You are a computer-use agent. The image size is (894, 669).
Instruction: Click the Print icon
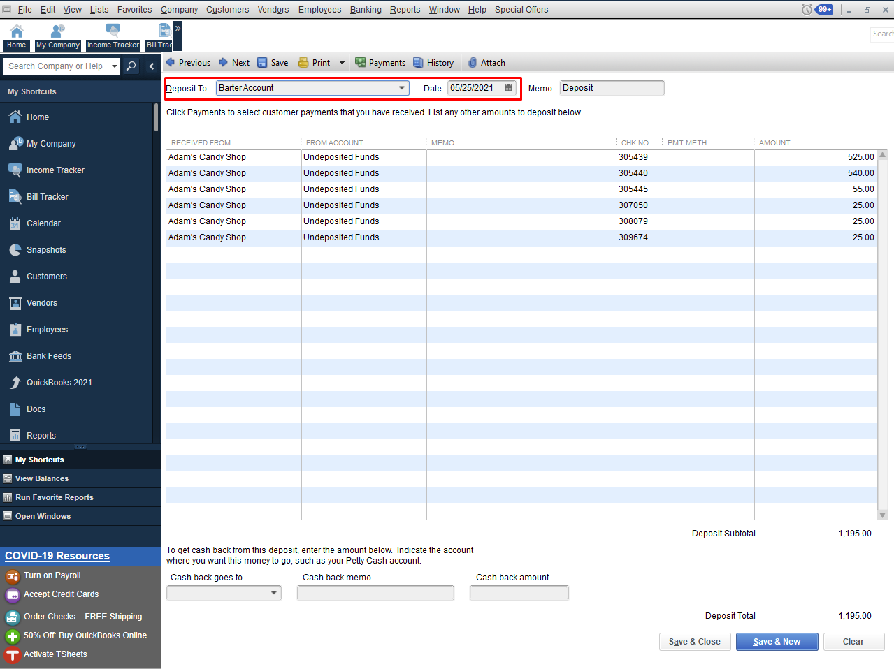(x=303, y=62)
